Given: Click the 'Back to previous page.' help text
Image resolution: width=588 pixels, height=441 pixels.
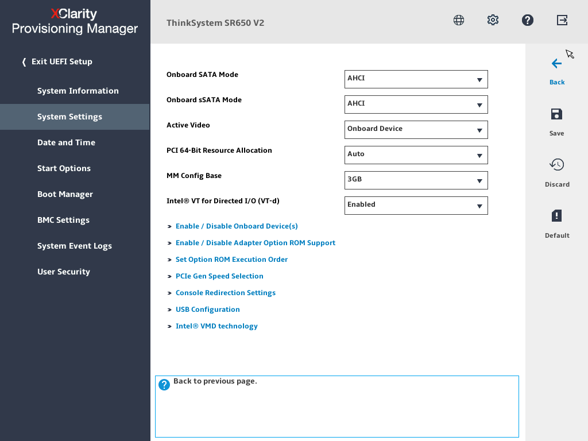Looking at the screenshot, I should tap(215, 381).
